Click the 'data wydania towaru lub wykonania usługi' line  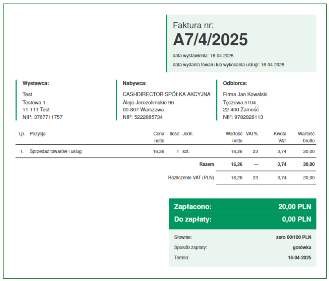pyautogui.click(x=228, y=65)
